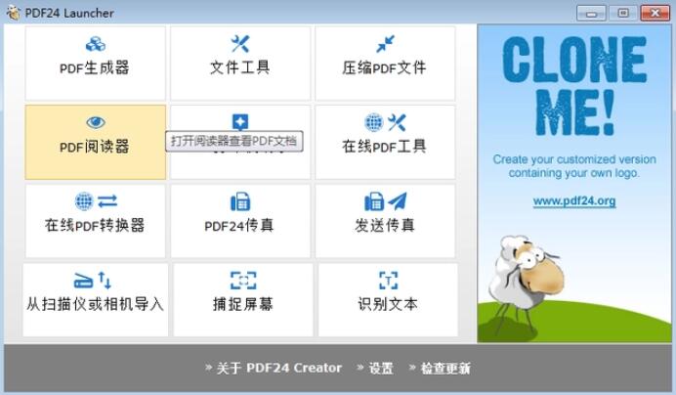Click the PDF24 sheep logo in title bar
The height and width of the screenshot is (395, 676).
tap(14, 13)
